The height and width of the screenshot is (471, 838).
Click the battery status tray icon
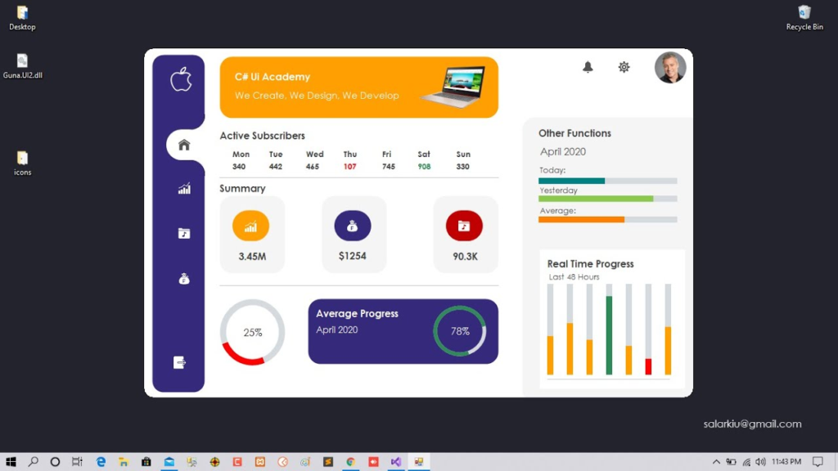point(731,462)
